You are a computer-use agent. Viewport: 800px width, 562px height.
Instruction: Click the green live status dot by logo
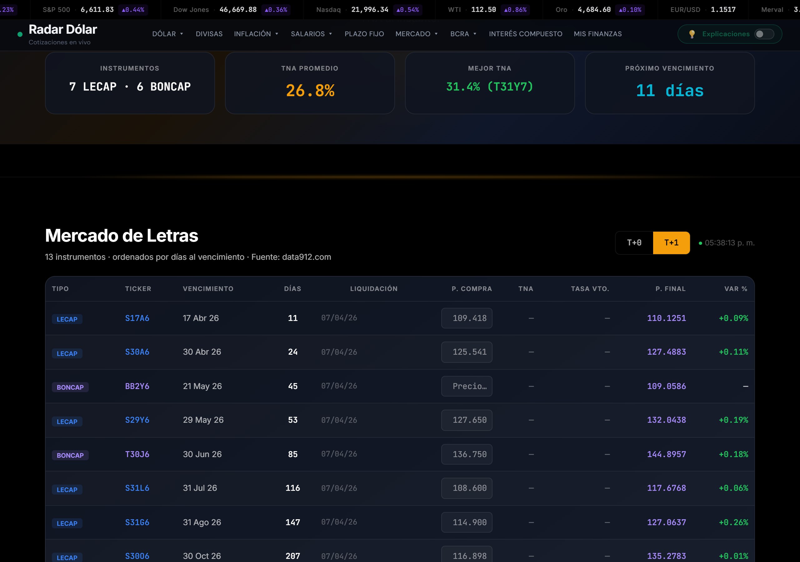click(20, 34)
